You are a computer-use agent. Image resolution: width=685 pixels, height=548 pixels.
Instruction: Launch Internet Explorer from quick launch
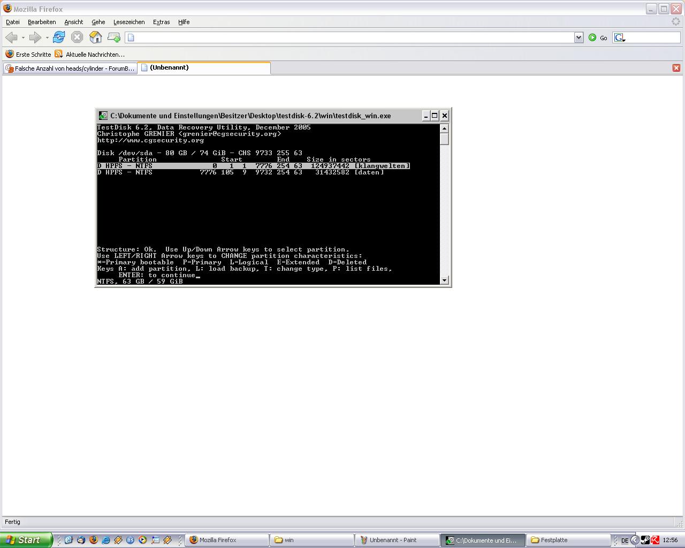point(105,540)
